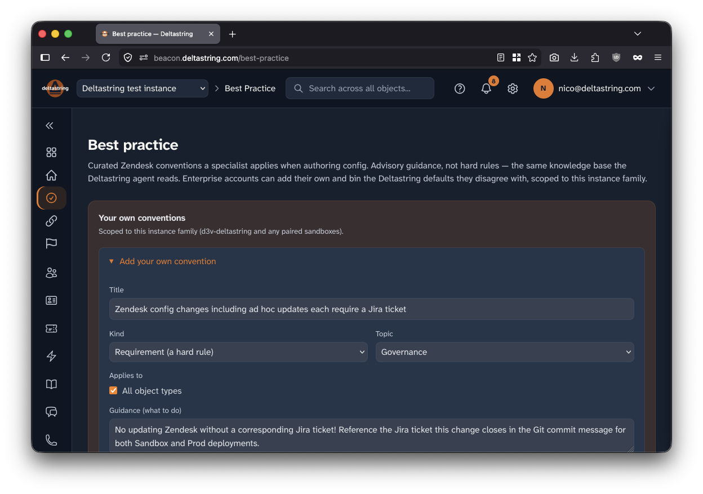Open the browser extensions puzzle icon

595,57
